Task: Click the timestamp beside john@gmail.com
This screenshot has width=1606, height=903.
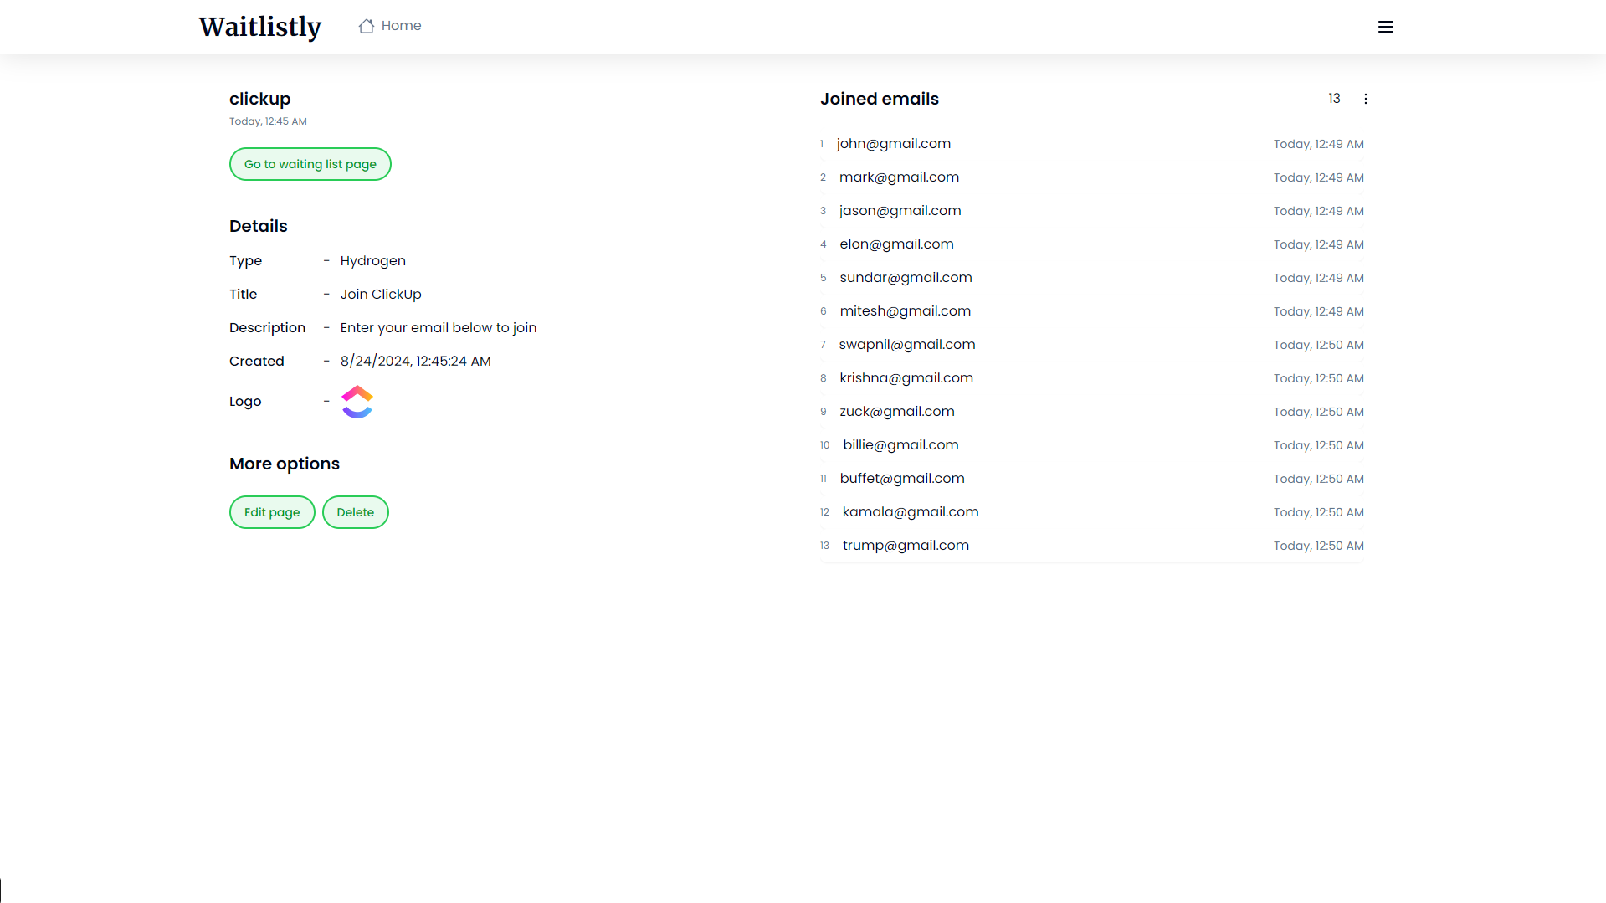Action: coord(1319,144)
